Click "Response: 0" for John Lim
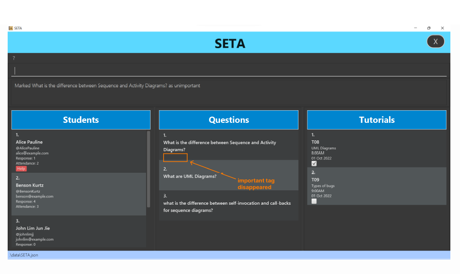 (x=26, y=245)
